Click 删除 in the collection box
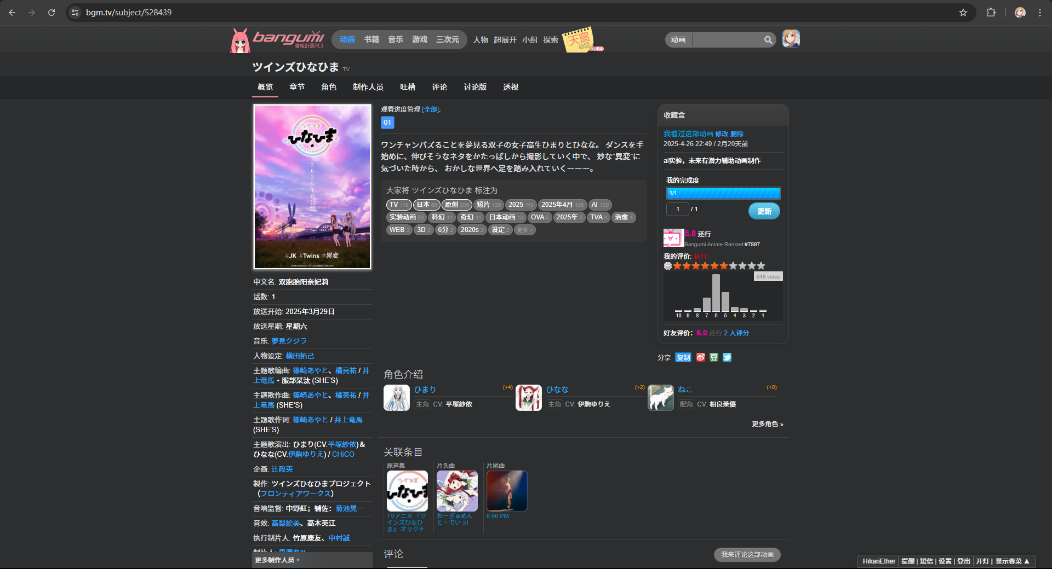 737,133
